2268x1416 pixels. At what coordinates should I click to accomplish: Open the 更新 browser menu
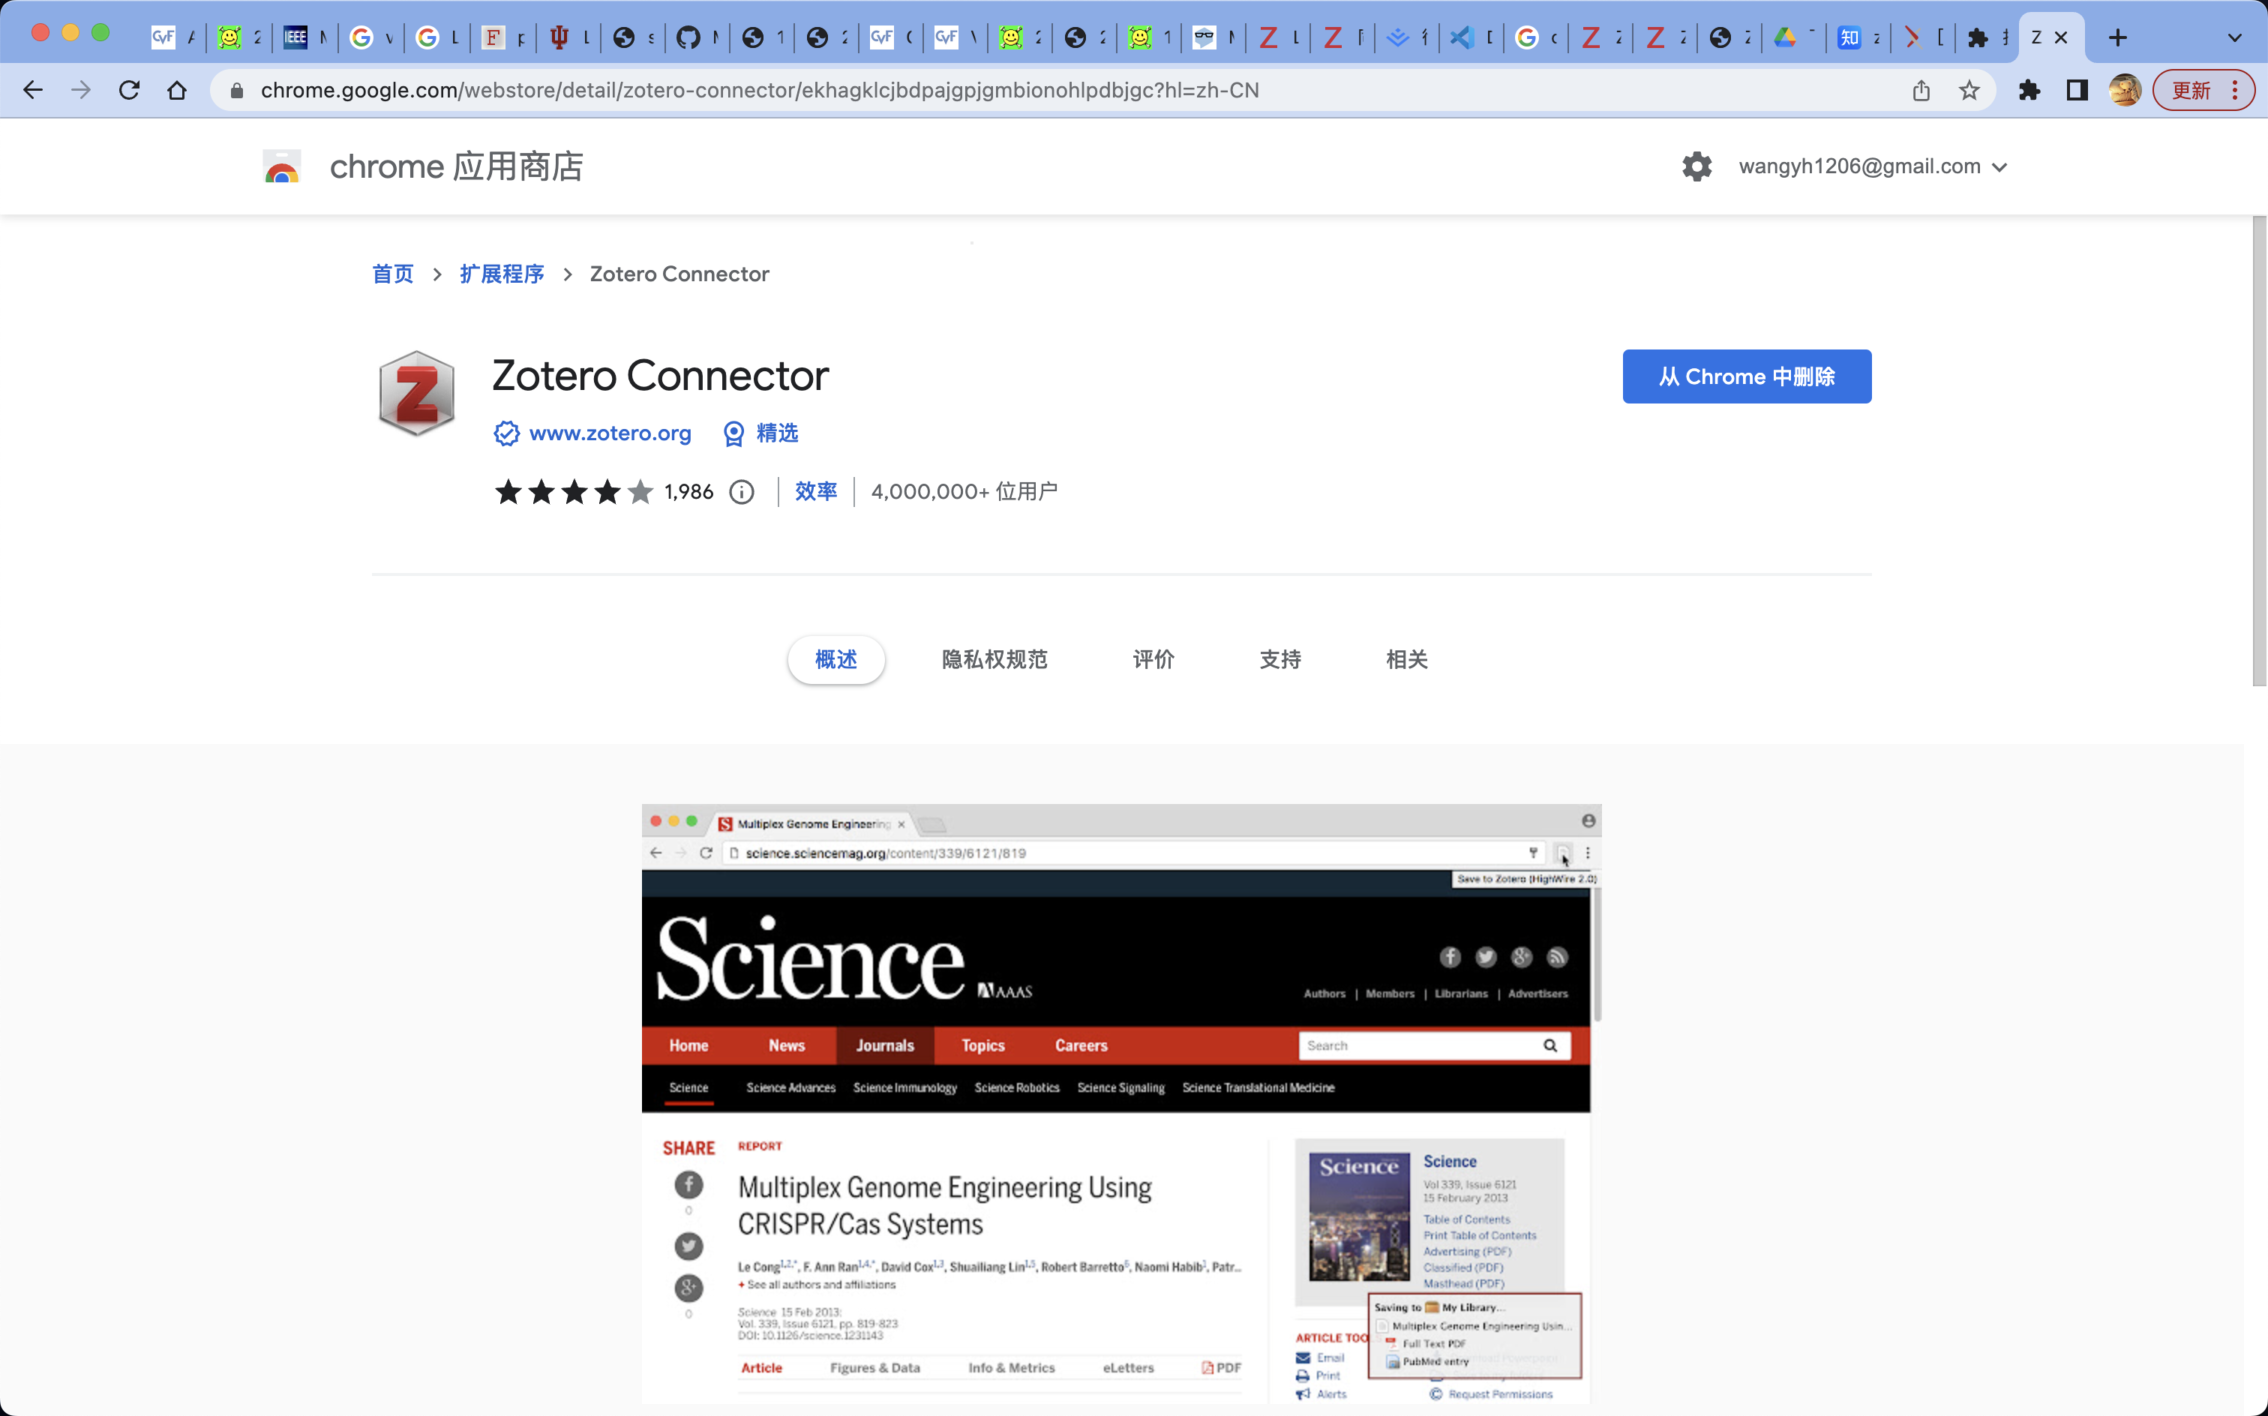[x=2203, y=90]
